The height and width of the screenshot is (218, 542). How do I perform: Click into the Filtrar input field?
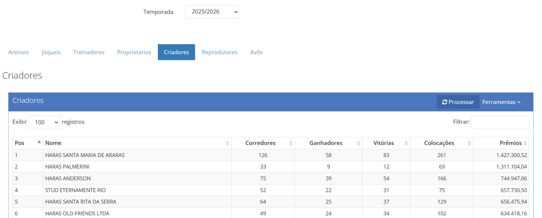500,122
